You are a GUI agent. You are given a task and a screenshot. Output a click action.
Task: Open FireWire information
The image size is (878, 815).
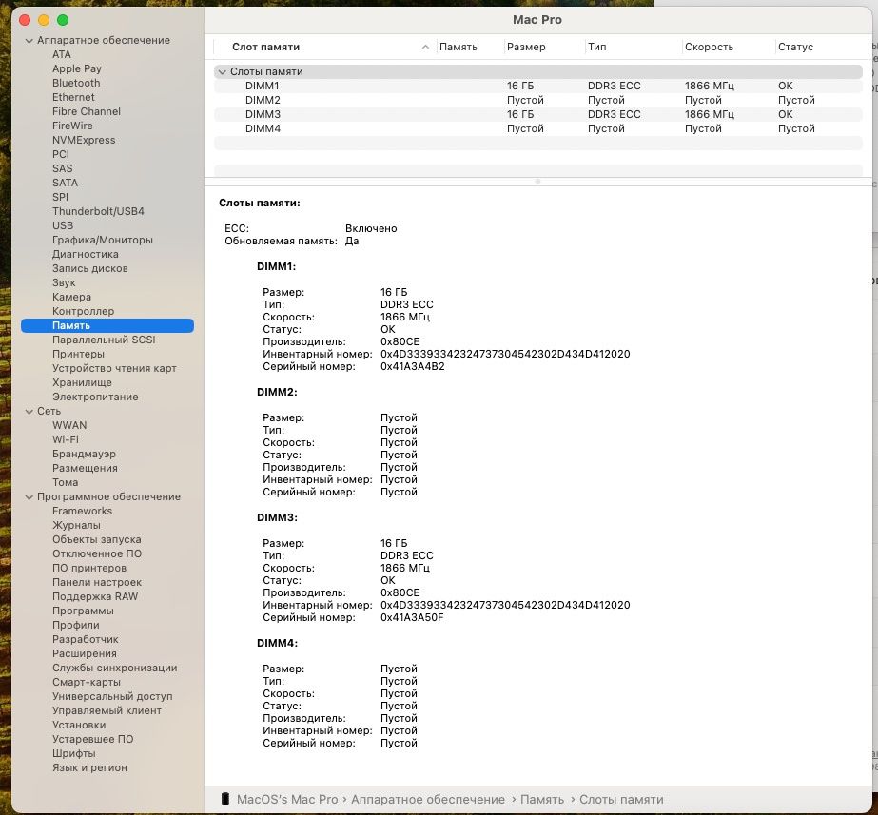(x=72, y=126)
